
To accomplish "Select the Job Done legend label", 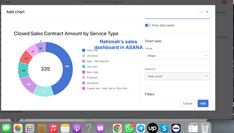I will click(x=92, y=56).
